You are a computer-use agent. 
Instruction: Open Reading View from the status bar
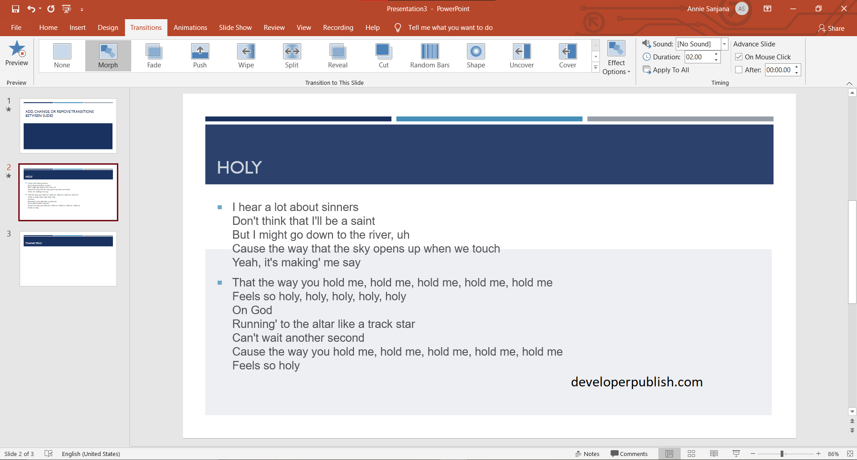[x=714, y=454]
